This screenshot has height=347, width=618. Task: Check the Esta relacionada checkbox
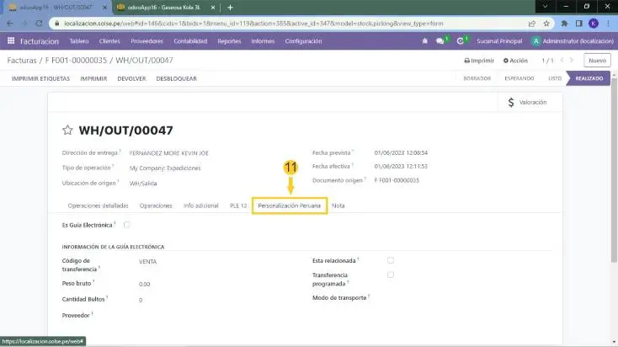click(x=391, y=260)
